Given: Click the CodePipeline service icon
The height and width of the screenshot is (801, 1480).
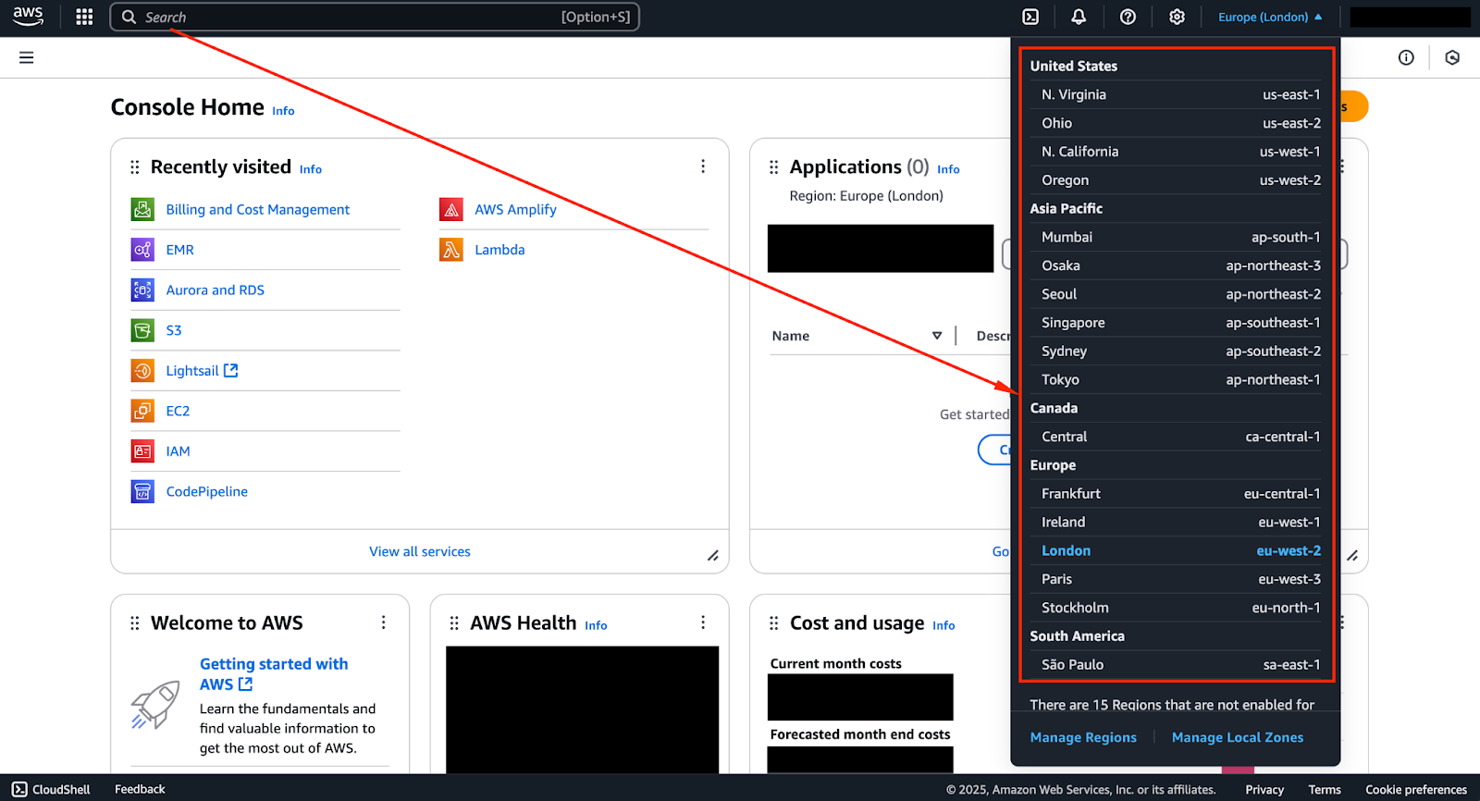Looking at the screenshot, I should 142,491.
